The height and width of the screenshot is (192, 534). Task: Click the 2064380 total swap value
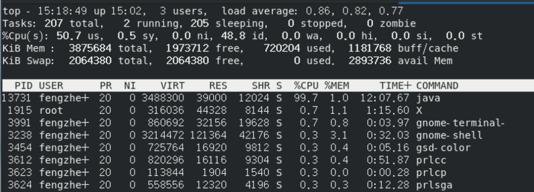90,61
